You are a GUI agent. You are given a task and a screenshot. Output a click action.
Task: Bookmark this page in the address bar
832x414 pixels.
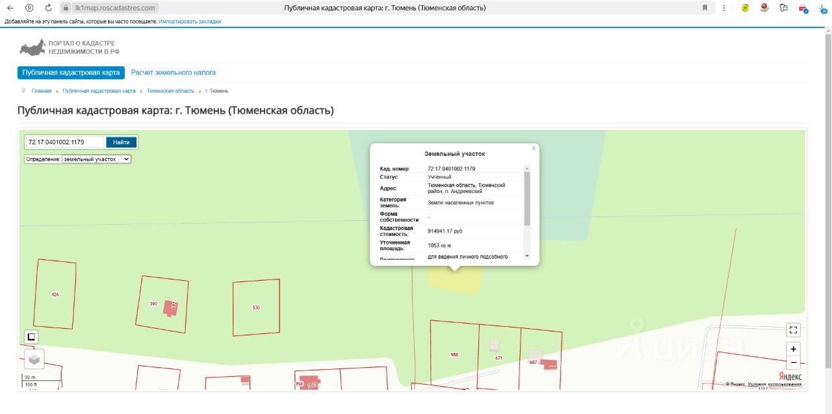click(x=705, y=8)
